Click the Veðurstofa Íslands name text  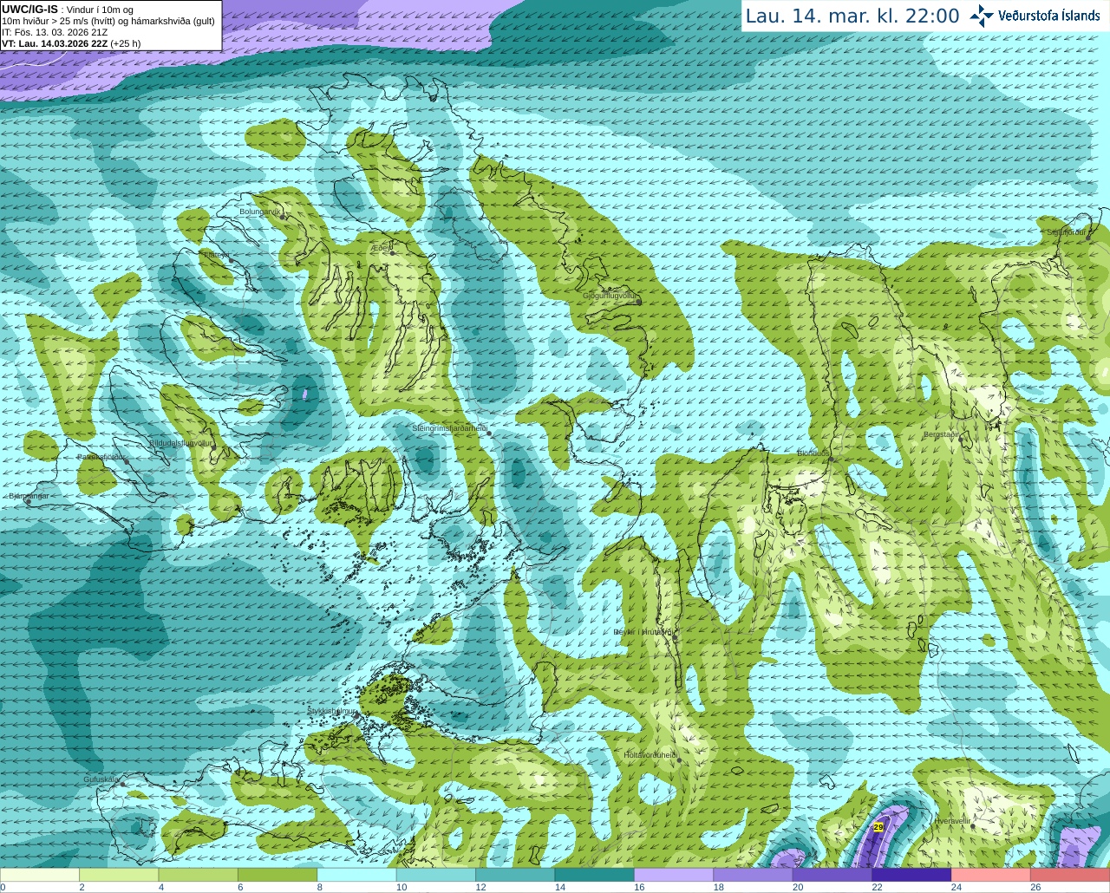click(1049, 16)
